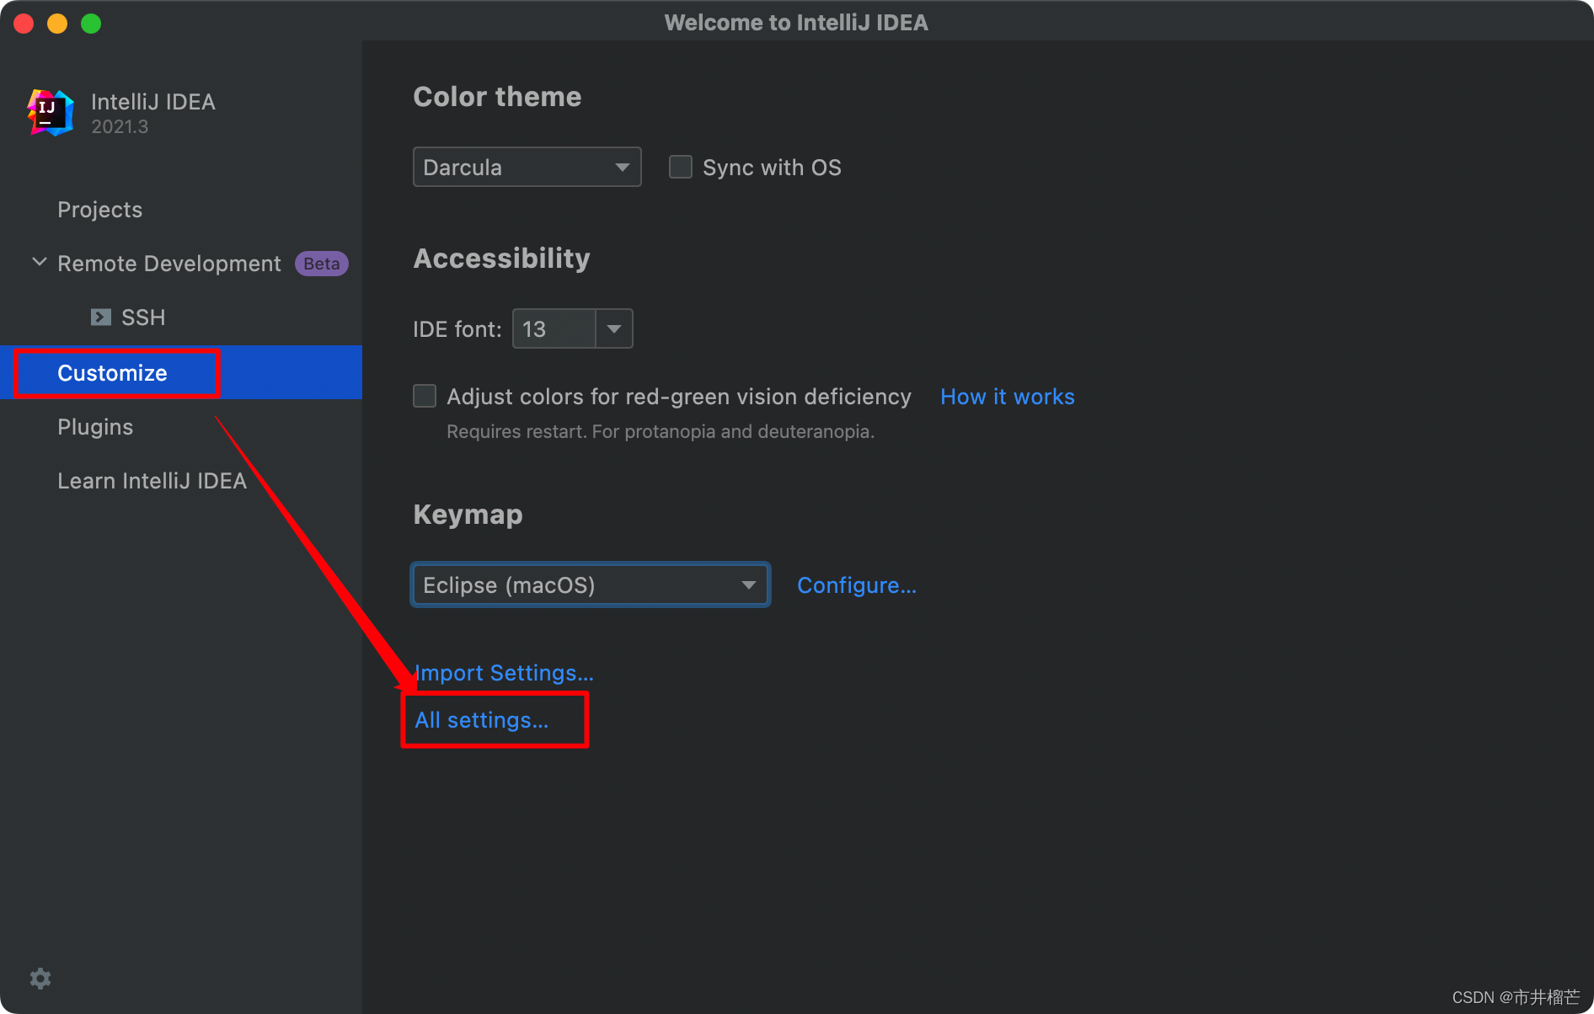Open the Plugins section
This screenshot has height=1014, width=1594.
point(95,427)
